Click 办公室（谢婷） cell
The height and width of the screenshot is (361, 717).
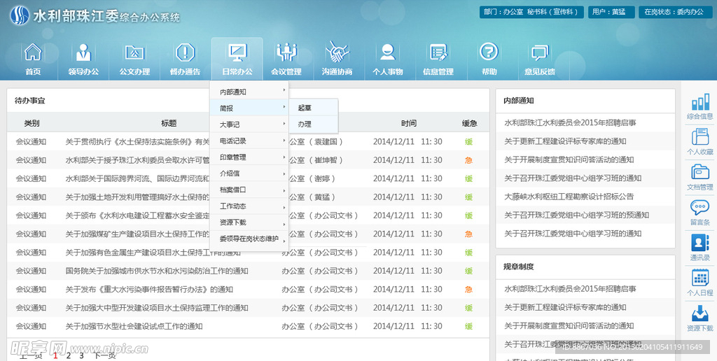point(313,178)
